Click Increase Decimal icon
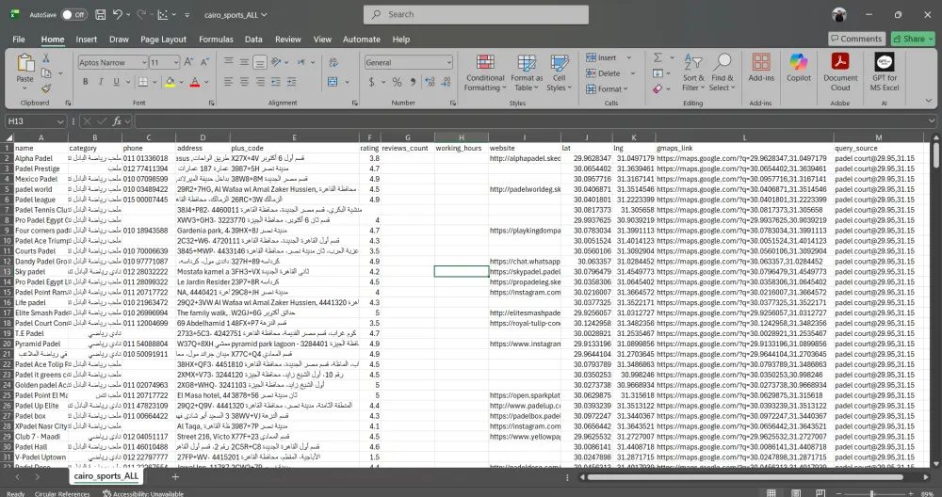 tap(430, 82)
